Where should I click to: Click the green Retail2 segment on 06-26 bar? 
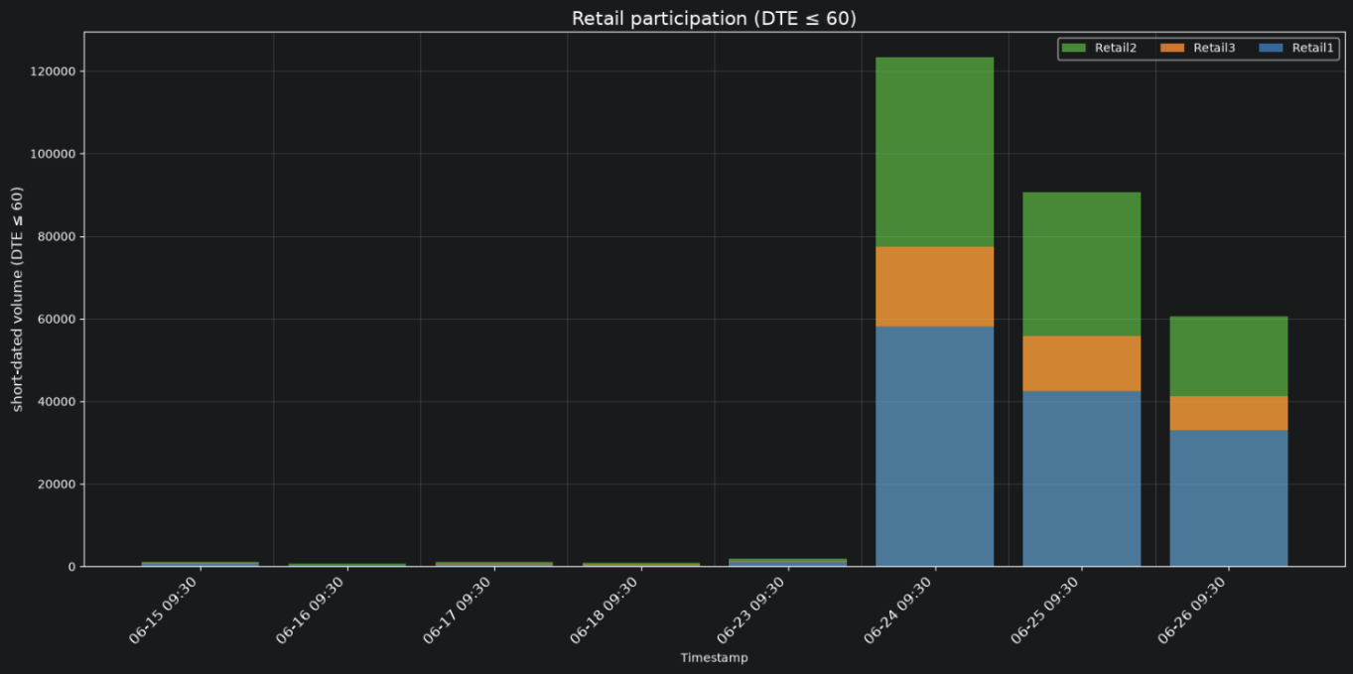(1228, 356)
